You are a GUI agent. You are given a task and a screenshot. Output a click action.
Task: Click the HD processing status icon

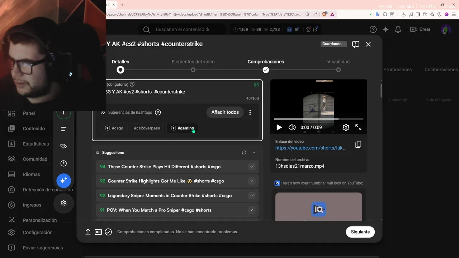coord(98,232)
